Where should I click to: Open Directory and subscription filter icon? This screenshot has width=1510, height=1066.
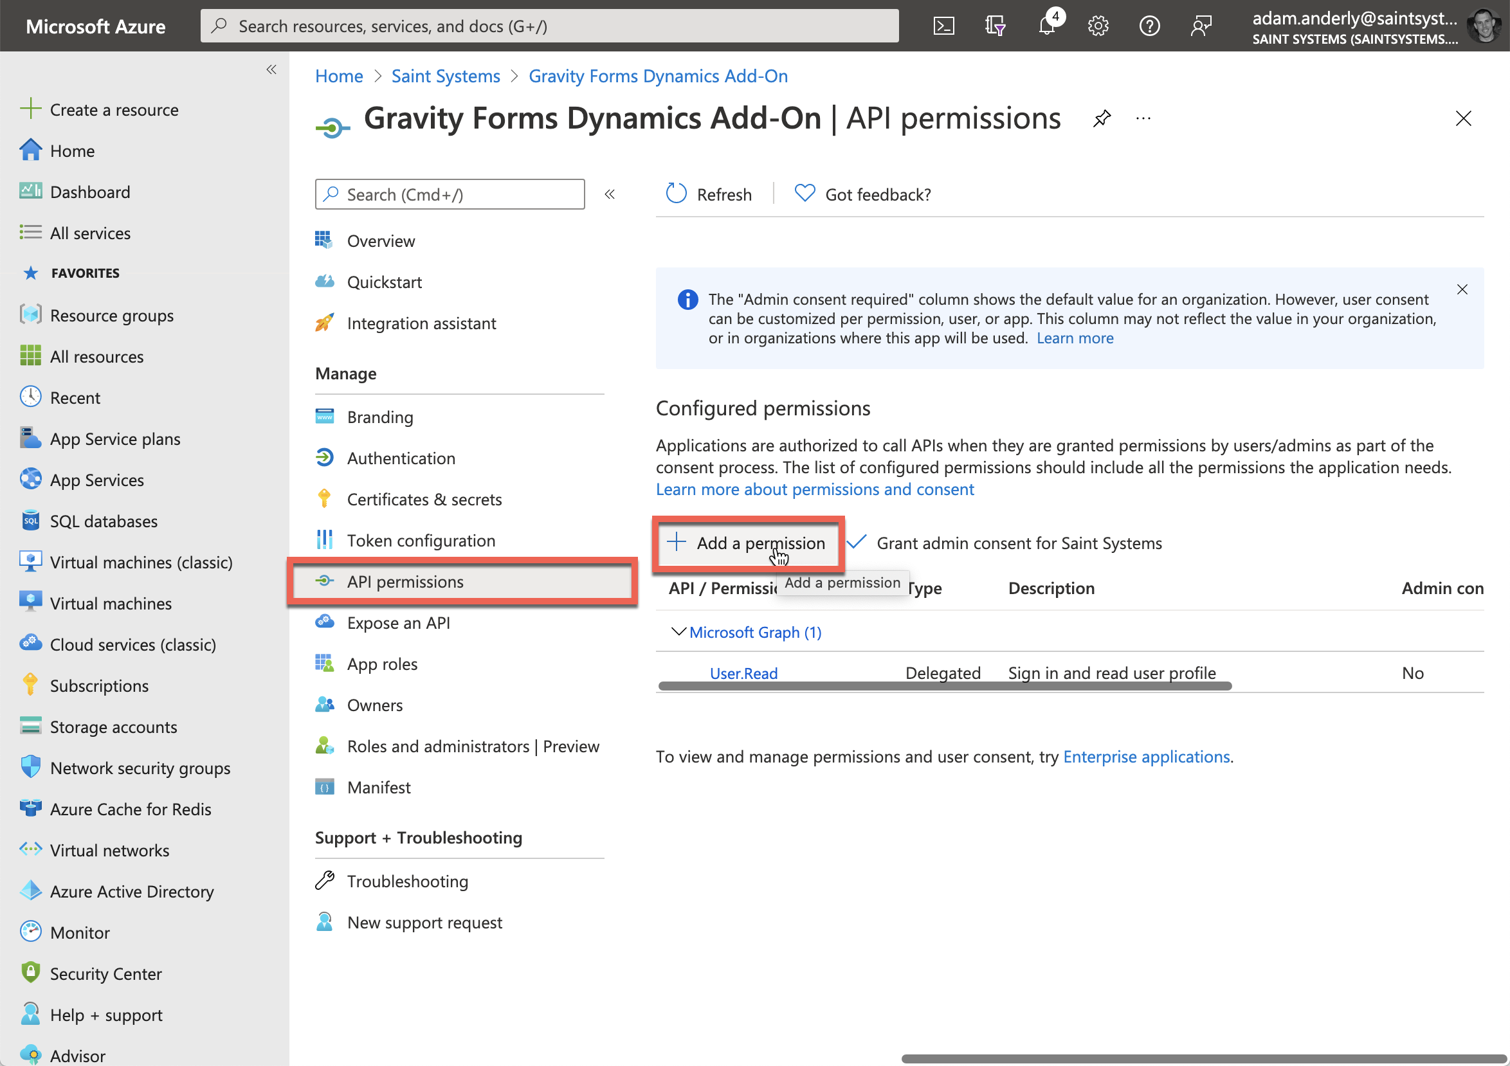[995, 26]
